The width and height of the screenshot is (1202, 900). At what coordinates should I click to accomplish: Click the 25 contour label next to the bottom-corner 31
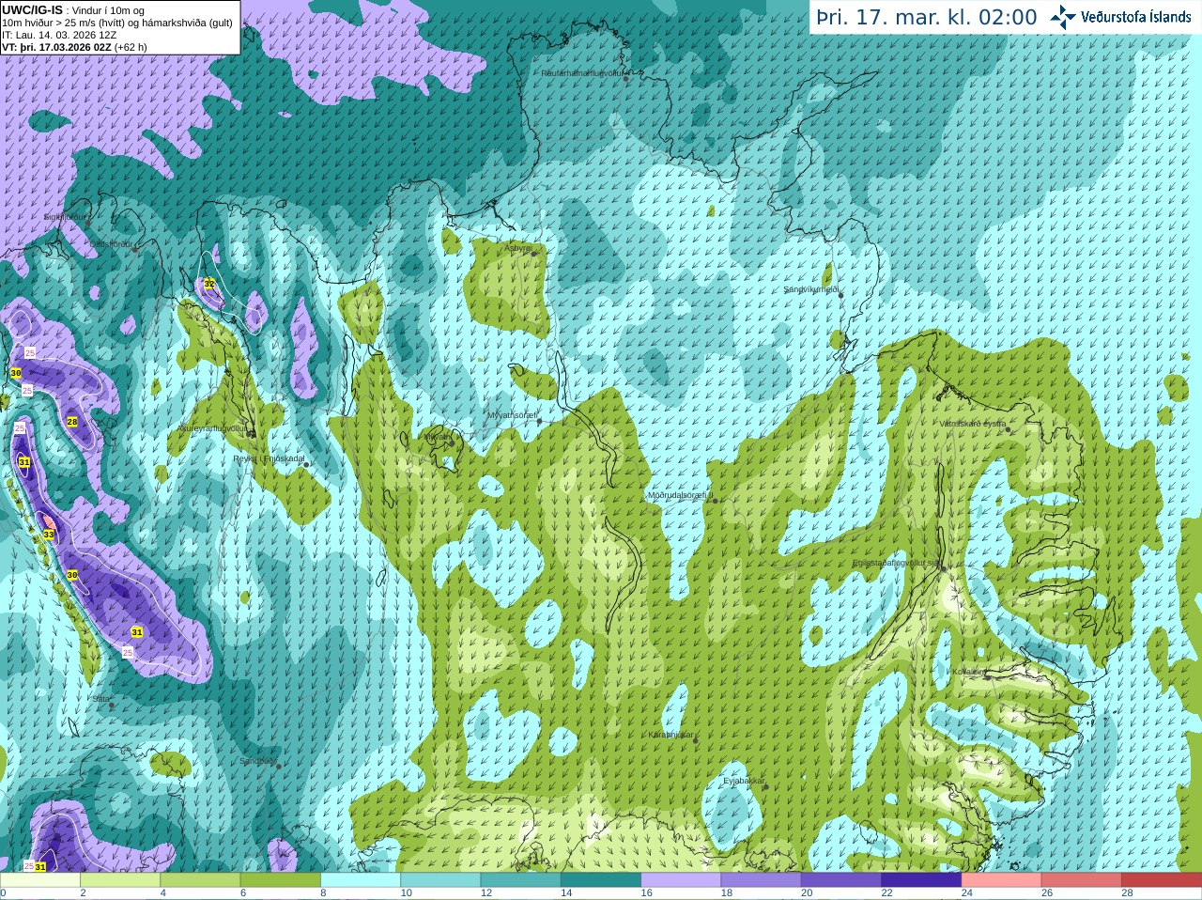[x=28, y=865]
